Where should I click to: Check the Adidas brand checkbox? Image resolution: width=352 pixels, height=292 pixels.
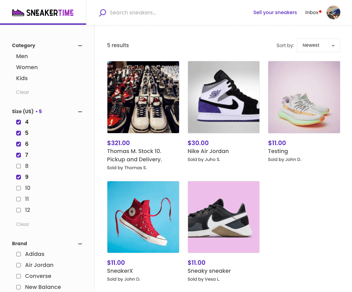19,254
